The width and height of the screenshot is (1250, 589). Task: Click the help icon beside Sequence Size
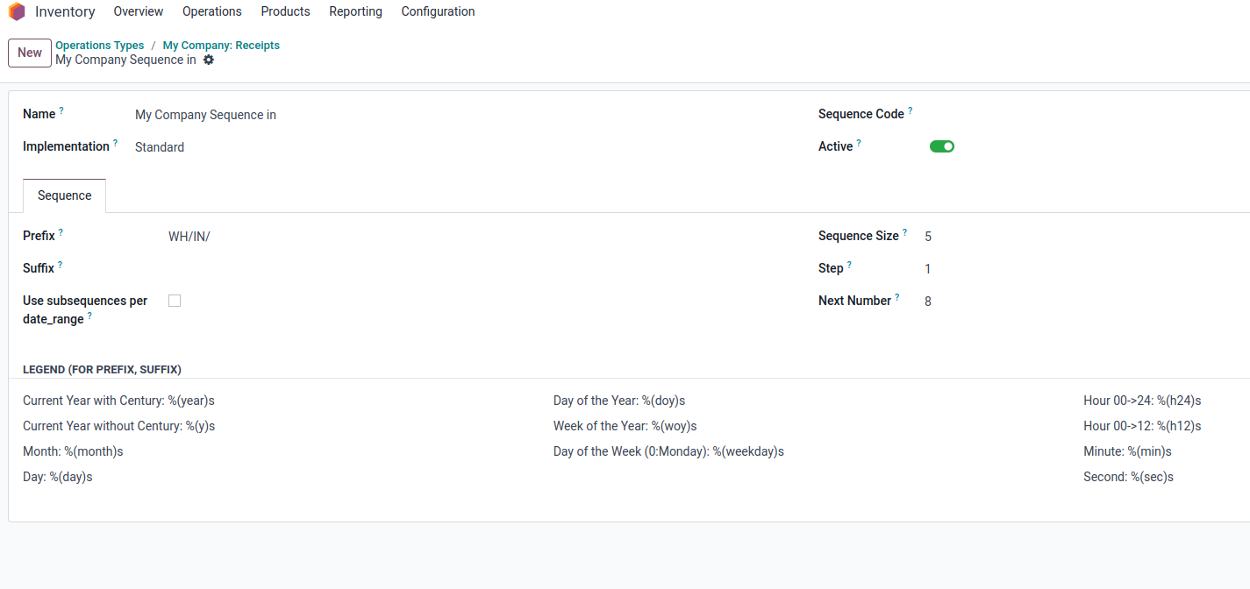[x=904, y=233]
